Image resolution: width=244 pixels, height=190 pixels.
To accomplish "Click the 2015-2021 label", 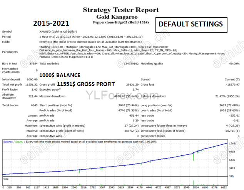I will coord(51,23).
